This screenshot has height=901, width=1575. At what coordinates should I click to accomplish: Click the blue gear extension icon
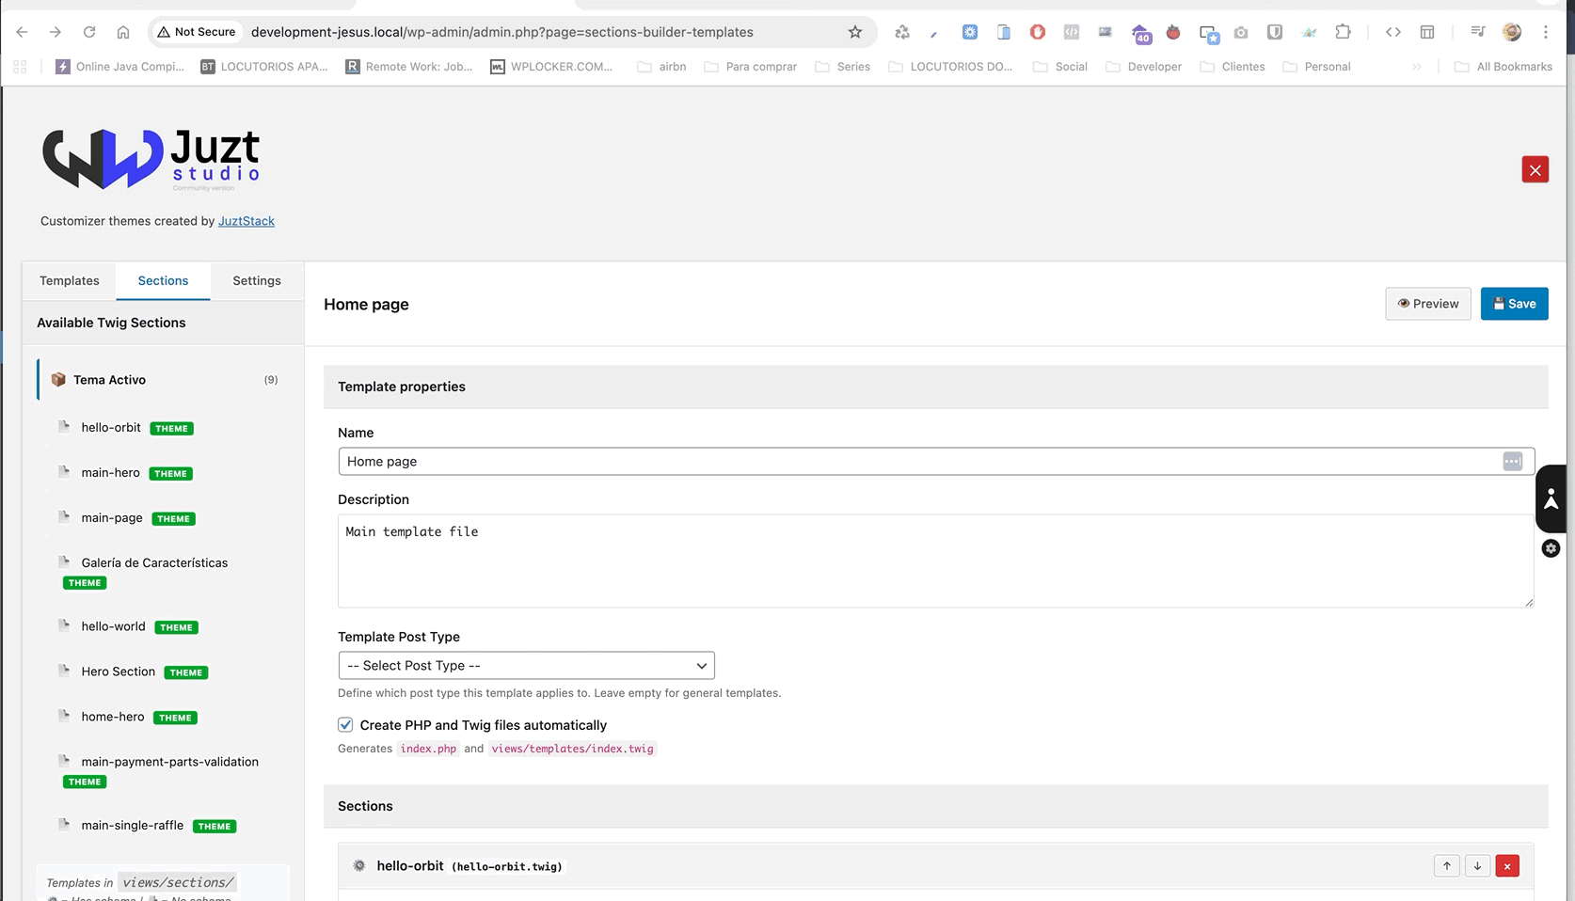point(970,32)
